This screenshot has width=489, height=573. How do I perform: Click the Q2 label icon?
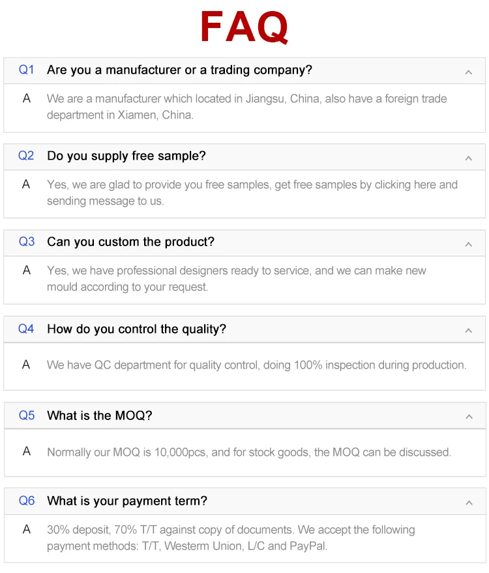(27, 156)
